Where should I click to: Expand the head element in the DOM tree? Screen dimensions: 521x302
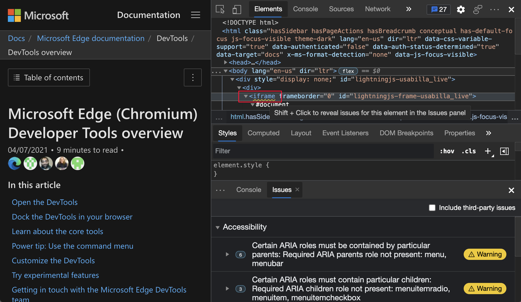click(x=226, y=62)
